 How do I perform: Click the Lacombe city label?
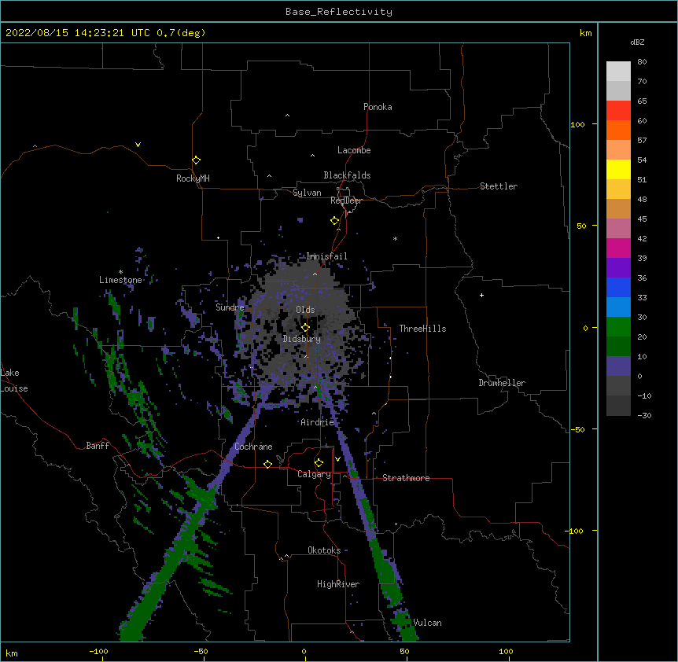354,150
